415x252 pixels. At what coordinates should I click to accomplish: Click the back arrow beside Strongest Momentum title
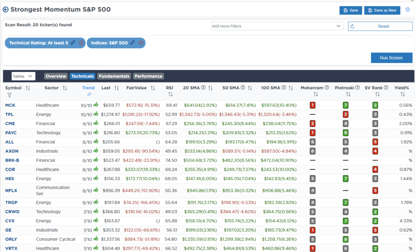tap(6, 9)
